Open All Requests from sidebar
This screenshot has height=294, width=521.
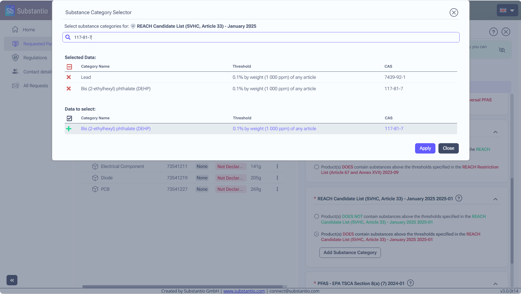click(x=35, y=86)
